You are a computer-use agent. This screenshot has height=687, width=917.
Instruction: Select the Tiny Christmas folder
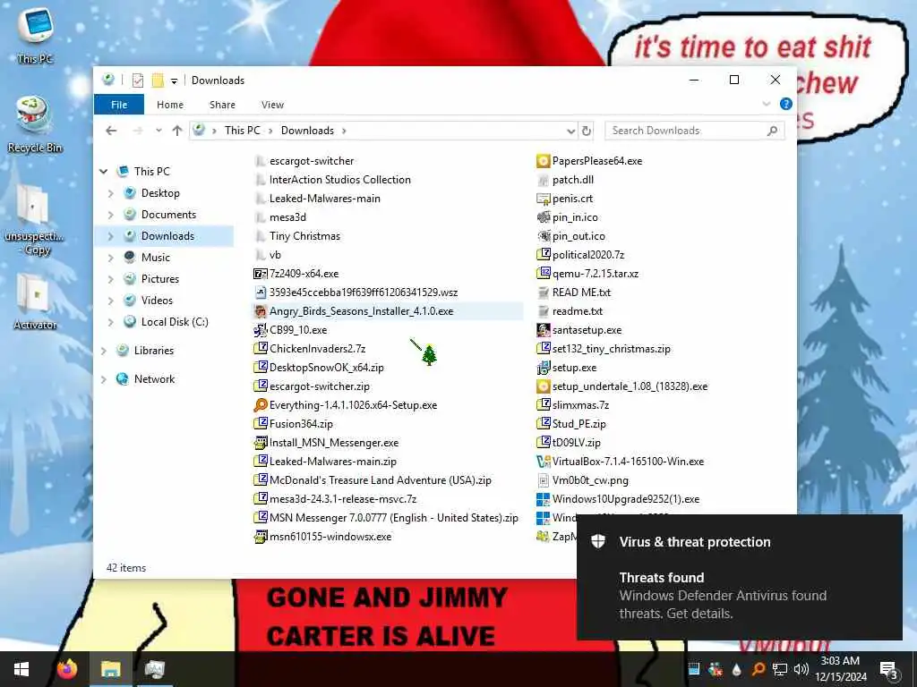[297, 236]
